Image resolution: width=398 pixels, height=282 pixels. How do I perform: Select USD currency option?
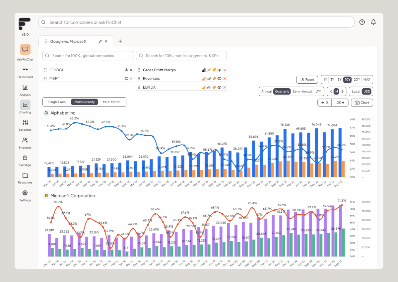pos(367,92)
